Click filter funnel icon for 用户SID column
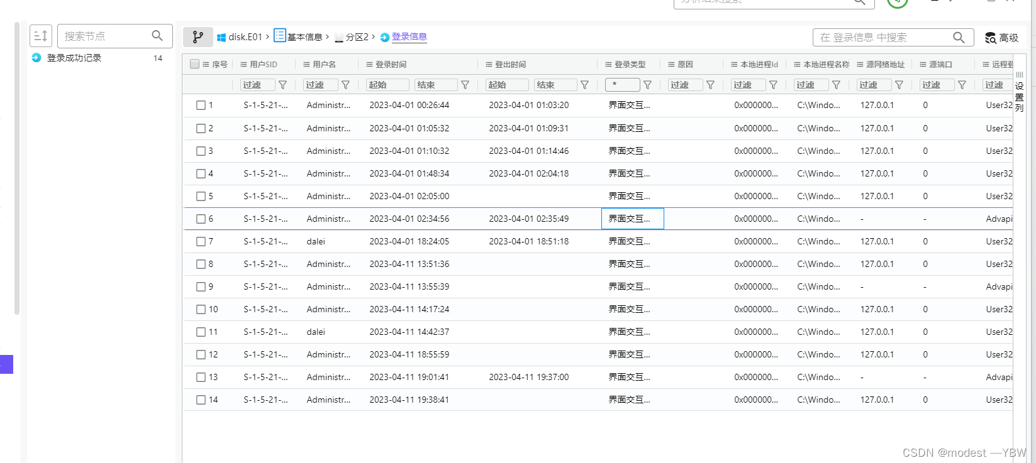 (x=283, y=85)
